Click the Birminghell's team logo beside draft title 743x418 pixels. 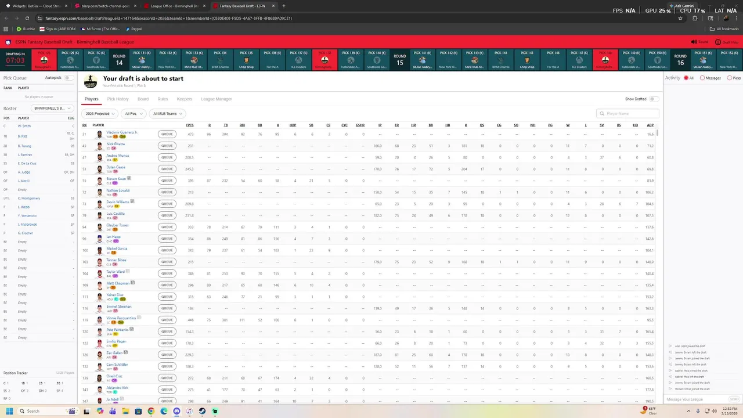(x=91, y=81)
